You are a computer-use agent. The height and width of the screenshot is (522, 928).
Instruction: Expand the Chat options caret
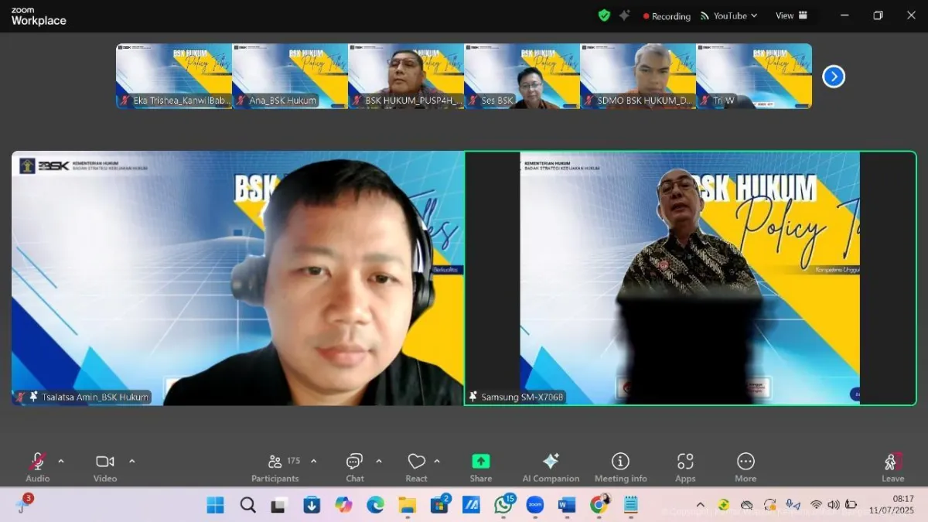point(379,462)
